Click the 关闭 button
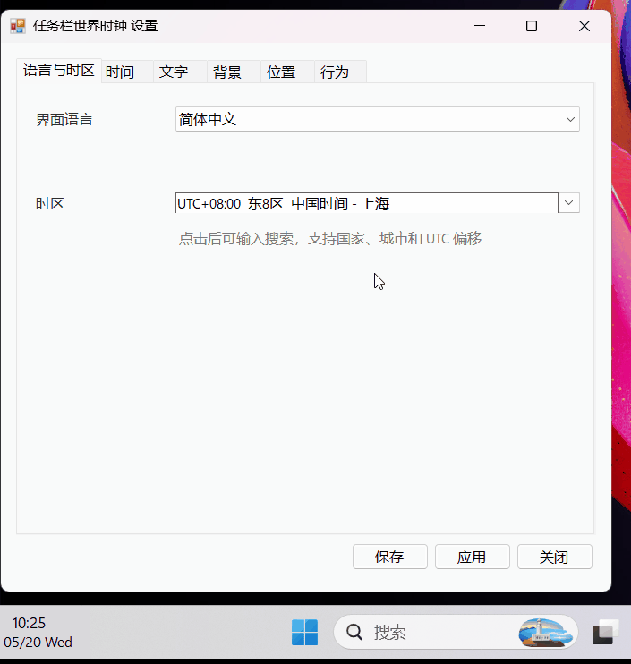The width and height of the screenshot is (631, 664). coord(554,557)
